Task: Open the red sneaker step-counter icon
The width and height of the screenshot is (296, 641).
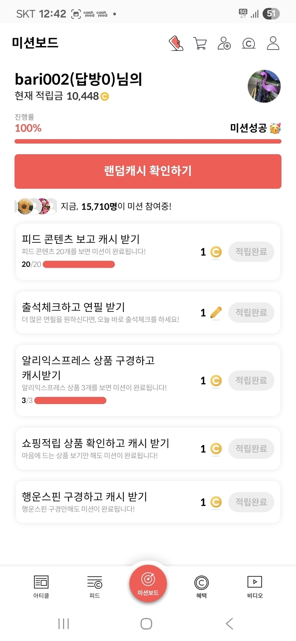Action: pos(176,43)
